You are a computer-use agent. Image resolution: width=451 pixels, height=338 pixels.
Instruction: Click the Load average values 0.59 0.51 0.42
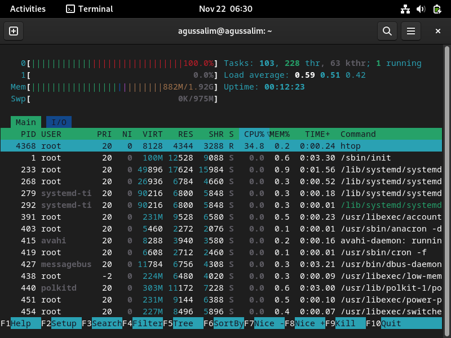coord(330,75)
